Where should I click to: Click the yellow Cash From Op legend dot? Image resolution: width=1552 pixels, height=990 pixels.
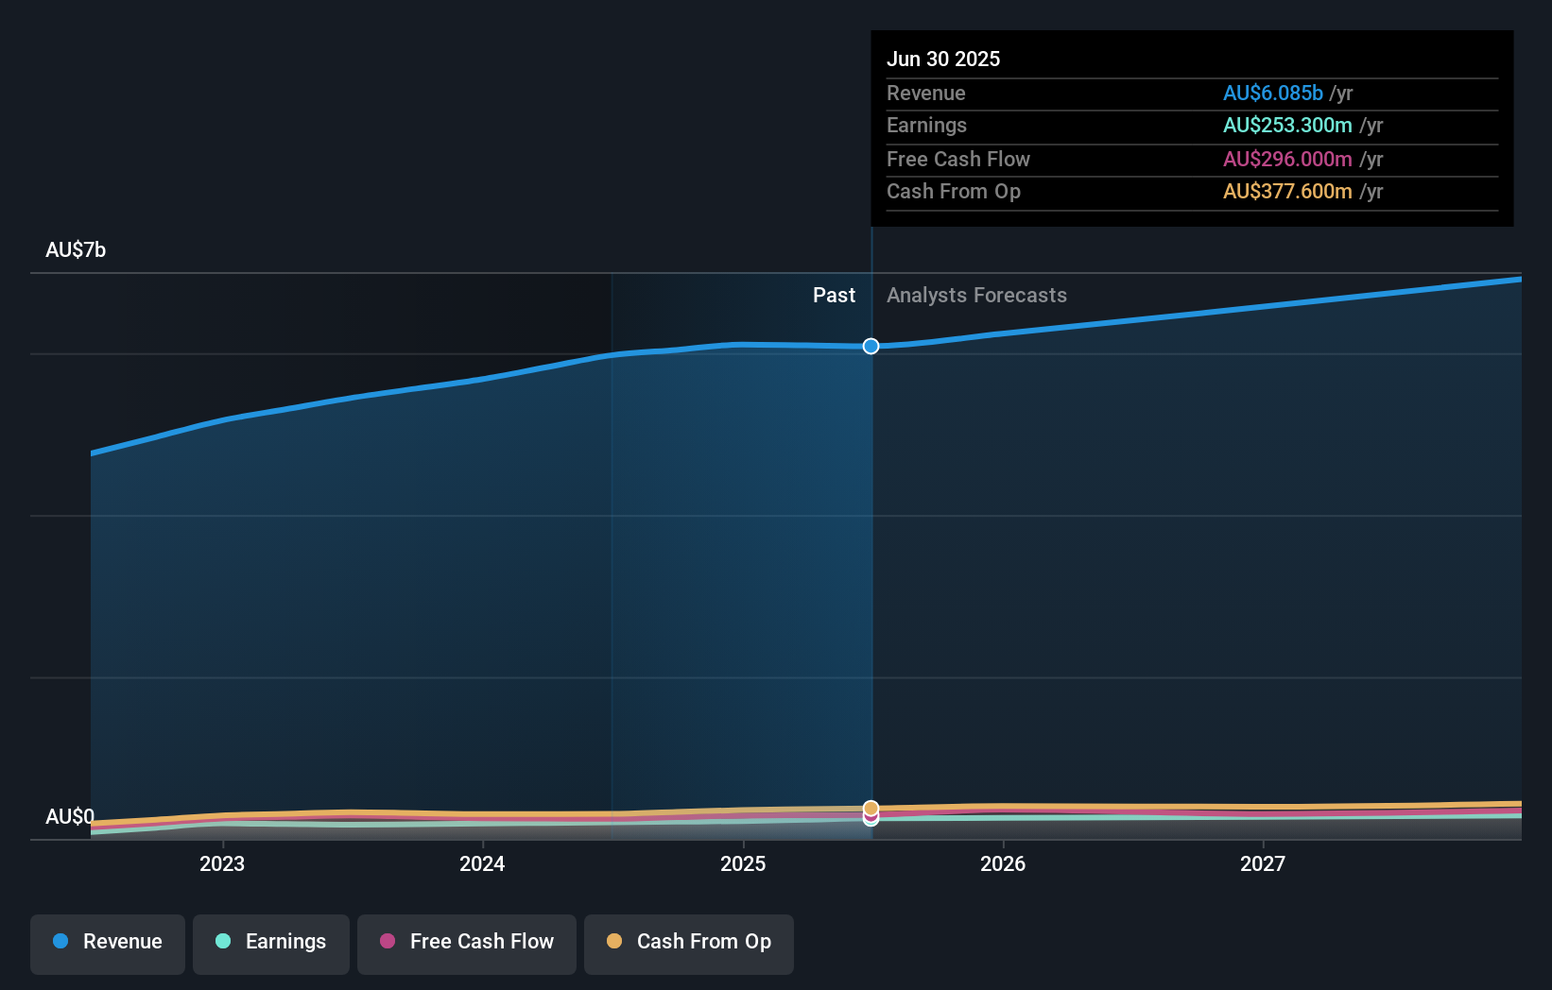pyautogui.click(x=615, y=942)
